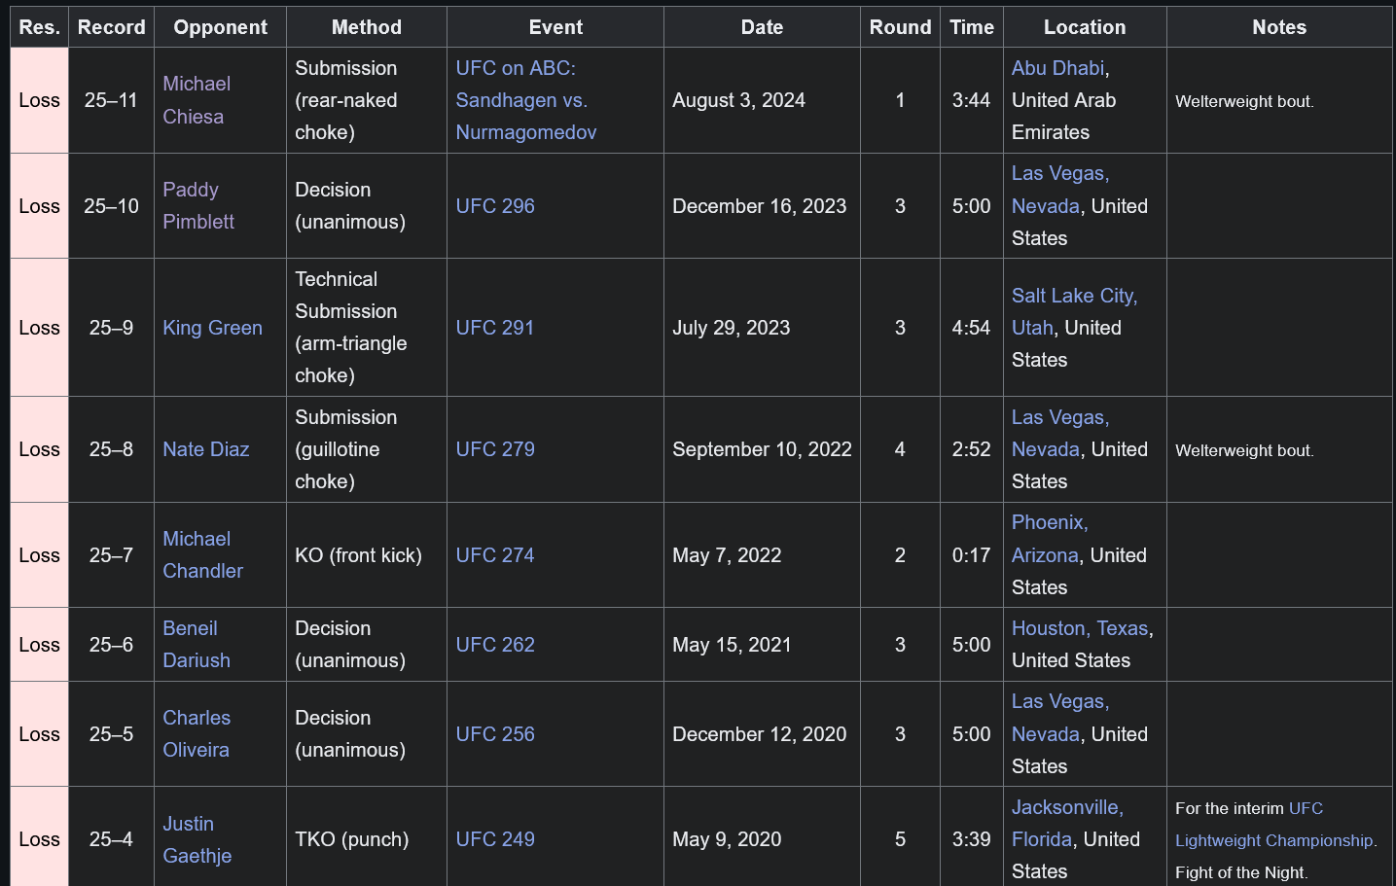
Task: Follow the Jacksonville, Florida location link
Action: tap(1067, 823)
